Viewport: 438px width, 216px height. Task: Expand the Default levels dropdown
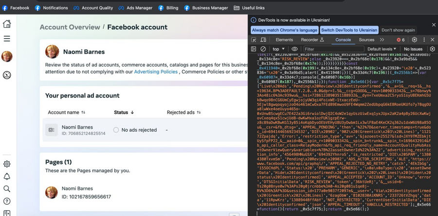pyautogui.click(x=382, y=49)
